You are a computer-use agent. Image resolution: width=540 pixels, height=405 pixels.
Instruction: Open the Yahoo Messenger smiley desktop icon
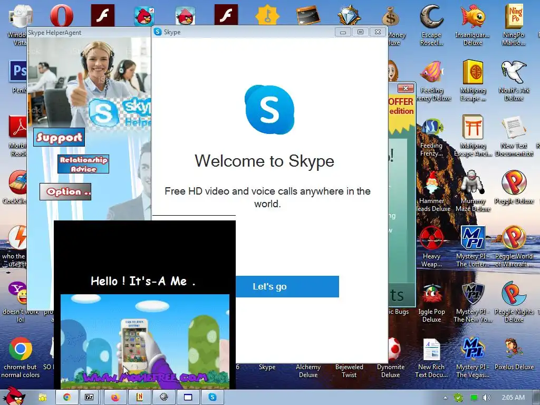(18, 292)
